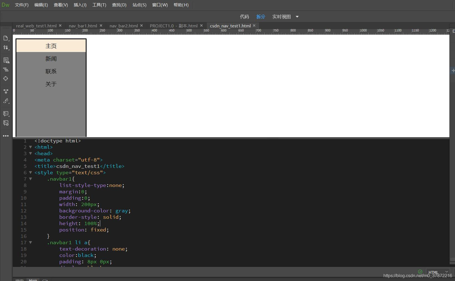Screen dimensions: 455x281
Task: Click the 关于 navigation link in preview
Action: (x=51, y=84)
